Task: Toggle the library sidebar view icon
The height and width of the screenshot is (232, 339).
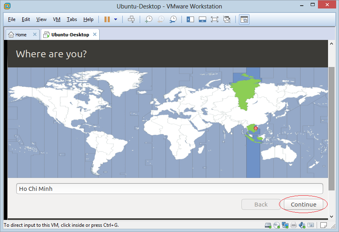Action: pos(190,19)
